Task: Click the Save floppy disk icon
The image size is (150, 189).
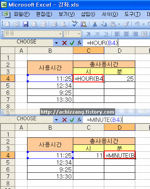Action: click(26, 24)
